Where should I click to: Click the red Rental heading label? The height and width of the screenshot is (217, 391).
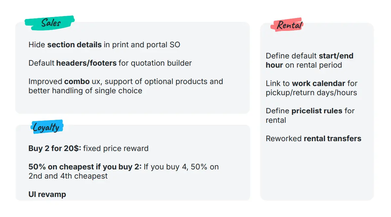[x=287, y=25]
